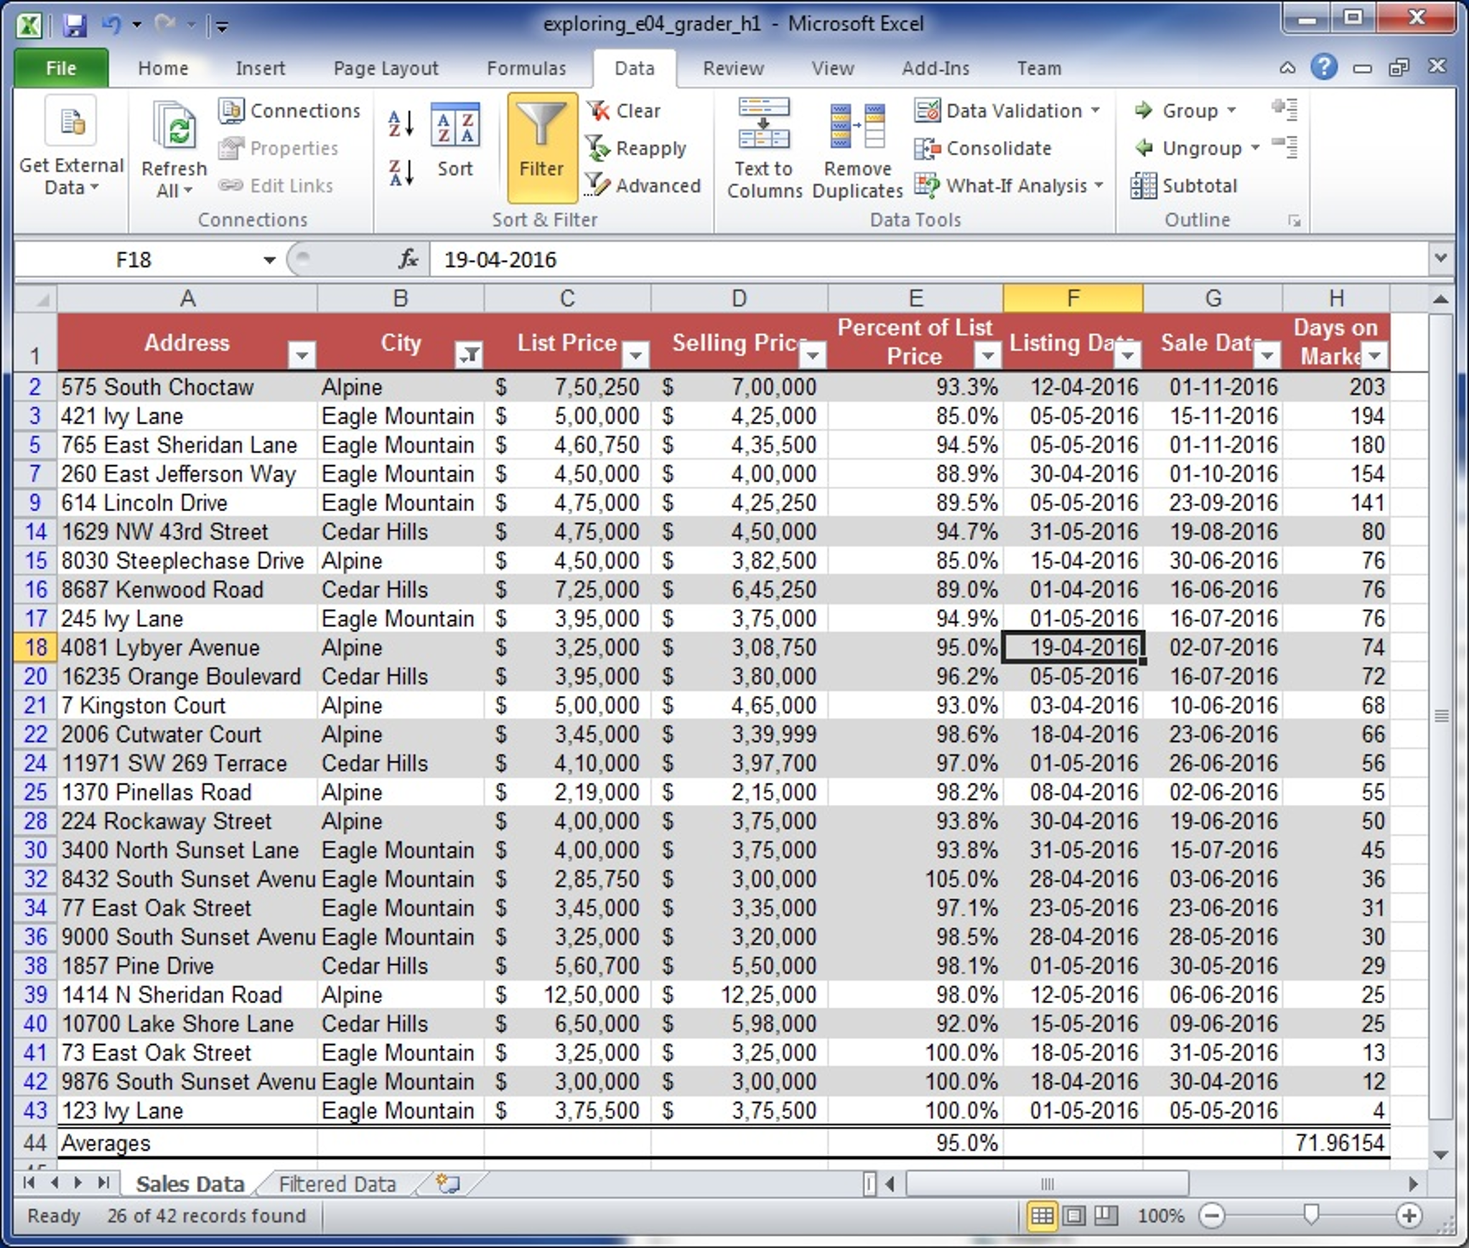The image size is (1469, 1248).
Task: Open Ungroup dropdown arrow
Action: 1255,148
